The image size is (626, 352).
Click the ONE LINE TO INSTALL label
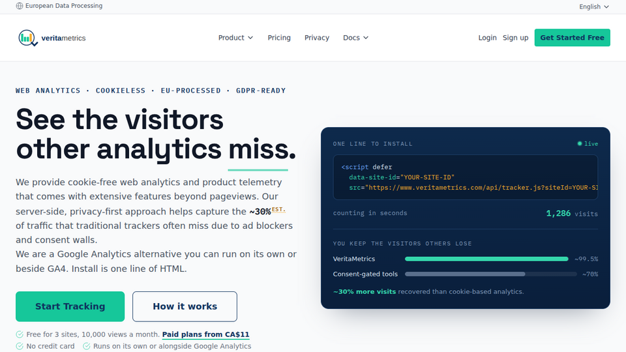pos(372,143)
